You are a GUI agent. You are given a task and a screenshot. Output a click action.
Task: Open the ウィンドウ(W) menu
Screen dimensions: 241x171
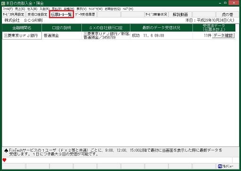coord(96,9)
